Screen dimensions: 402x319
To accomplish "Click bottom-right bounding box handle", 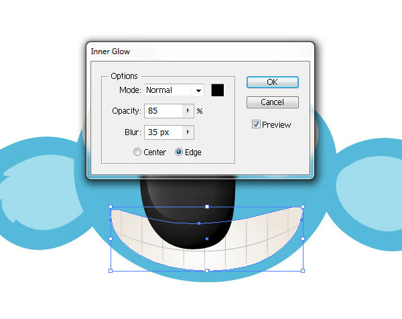I will tap(303, 271).
